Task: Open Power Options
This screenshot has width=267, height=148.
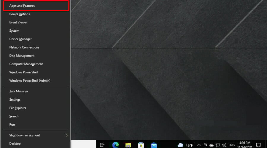Action: click(36, 14)
